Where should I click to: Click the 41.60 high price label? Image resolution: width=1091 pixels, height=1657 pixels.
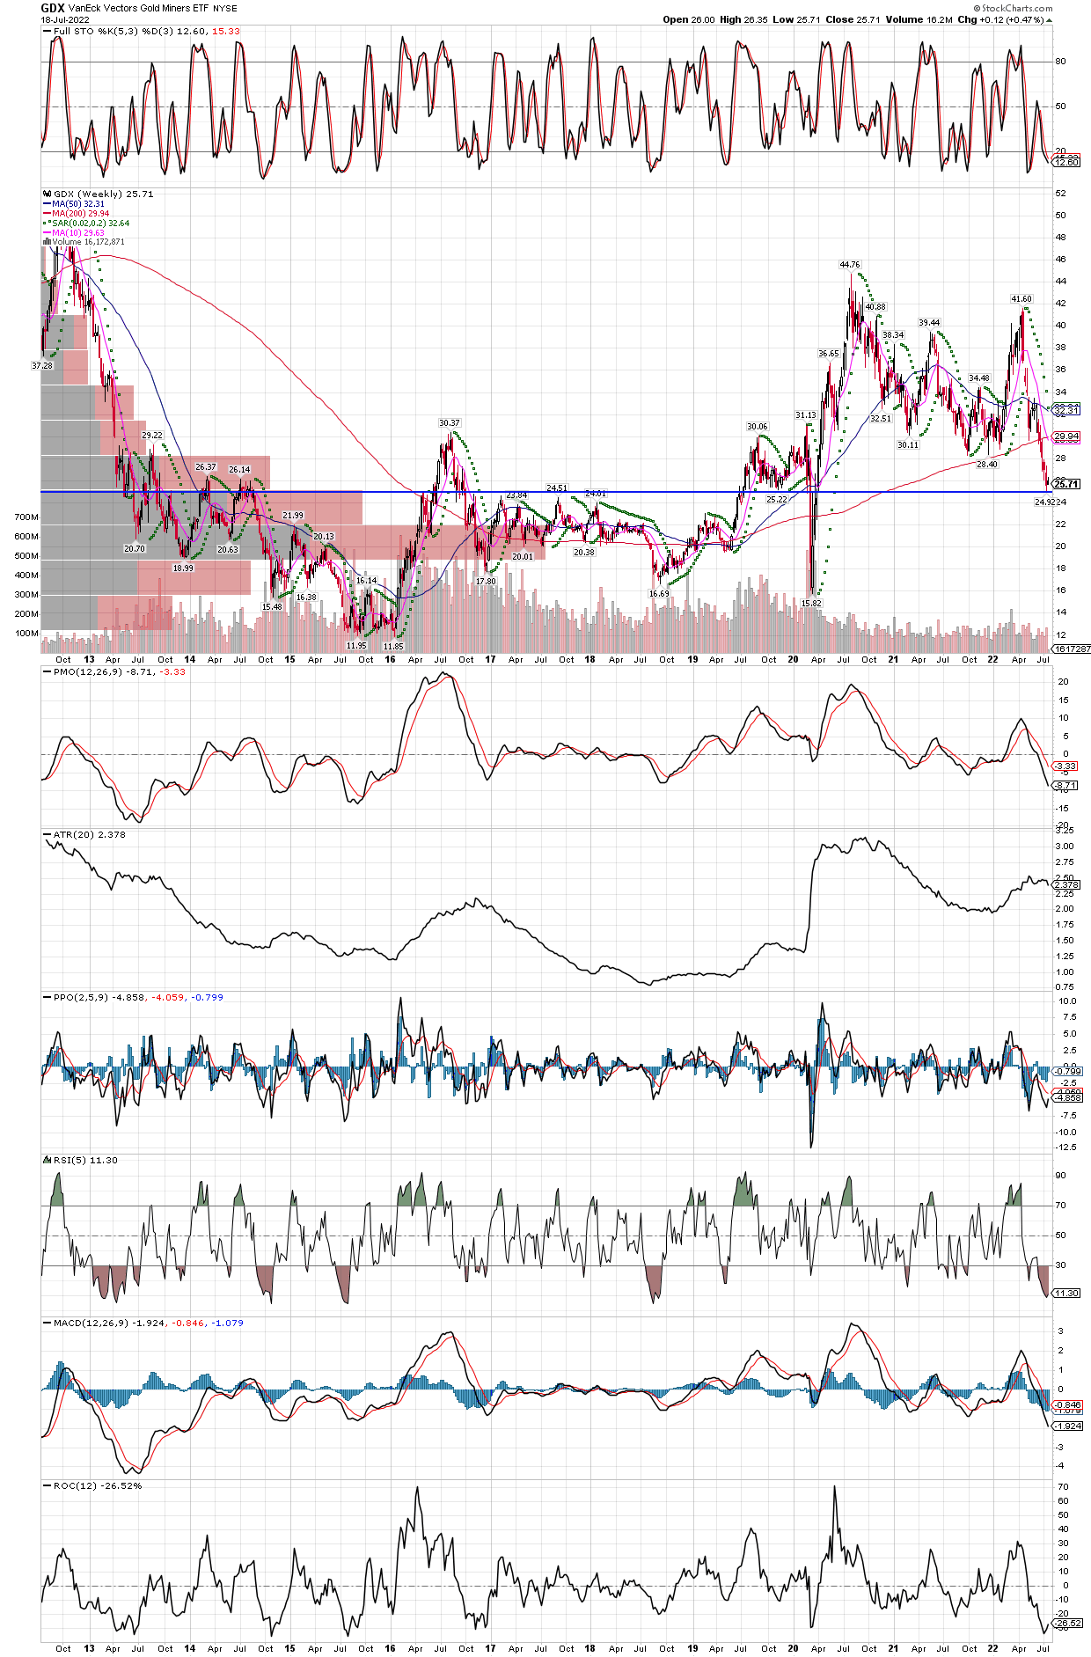(1021, 299)
